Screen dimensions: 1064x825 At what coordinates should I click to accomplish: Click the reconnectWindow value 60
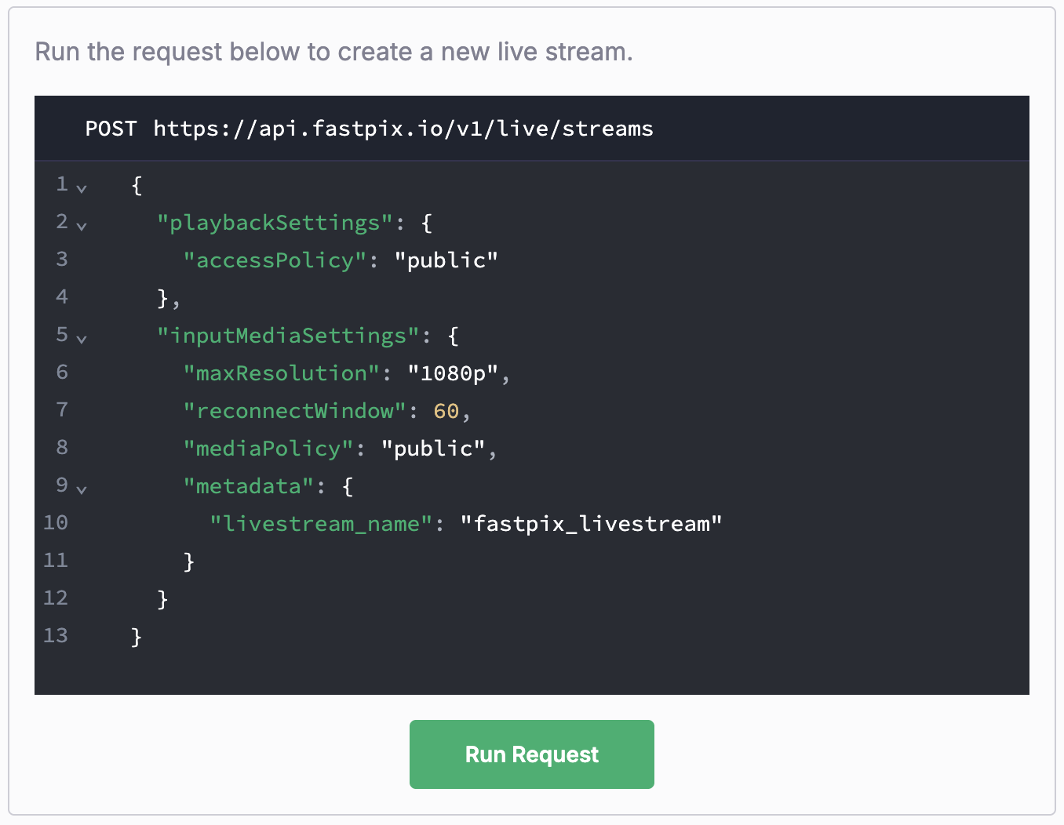pyautogui.click(x=446, y=411)
